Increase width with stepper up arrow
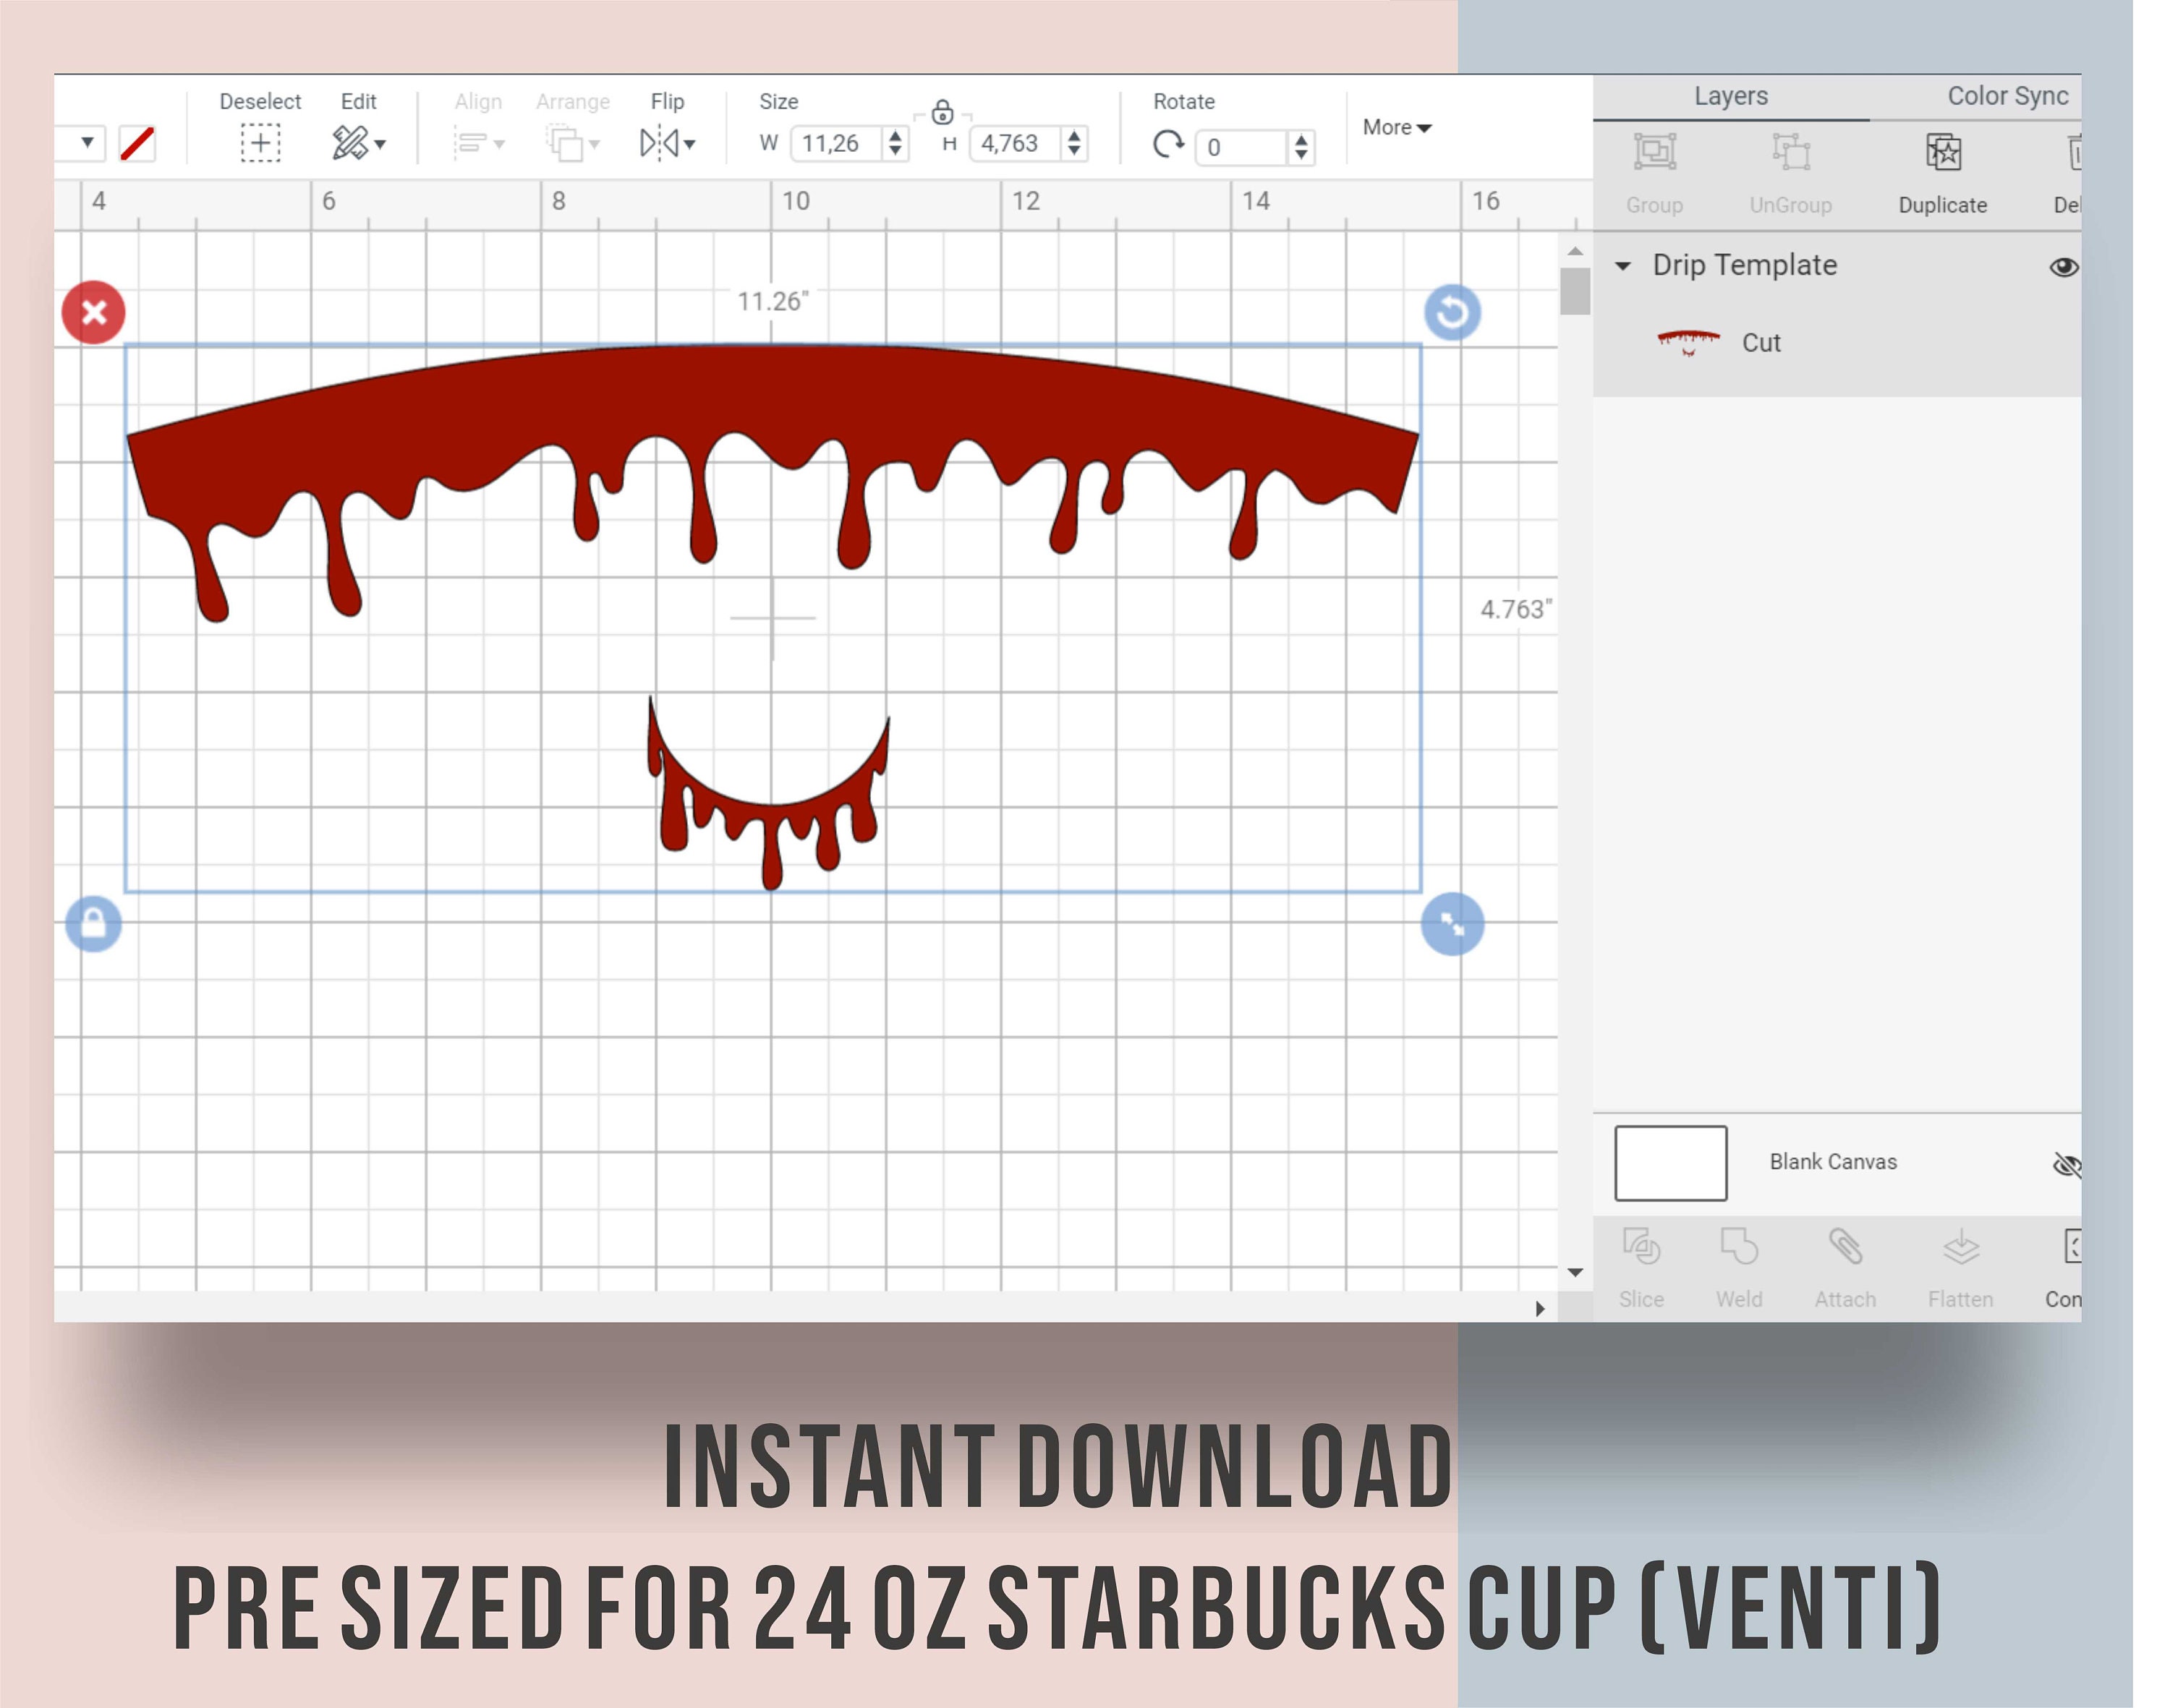 click(895, 134)
